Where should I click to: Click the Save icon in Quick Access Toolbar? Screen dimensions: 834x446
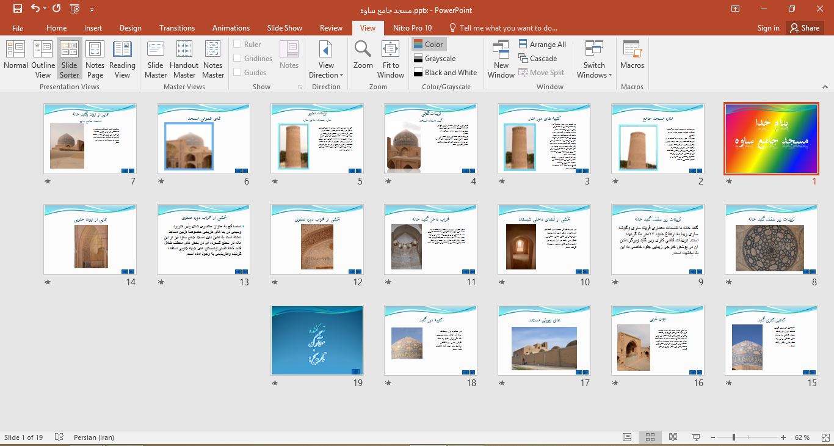click(x=17, y=9)
